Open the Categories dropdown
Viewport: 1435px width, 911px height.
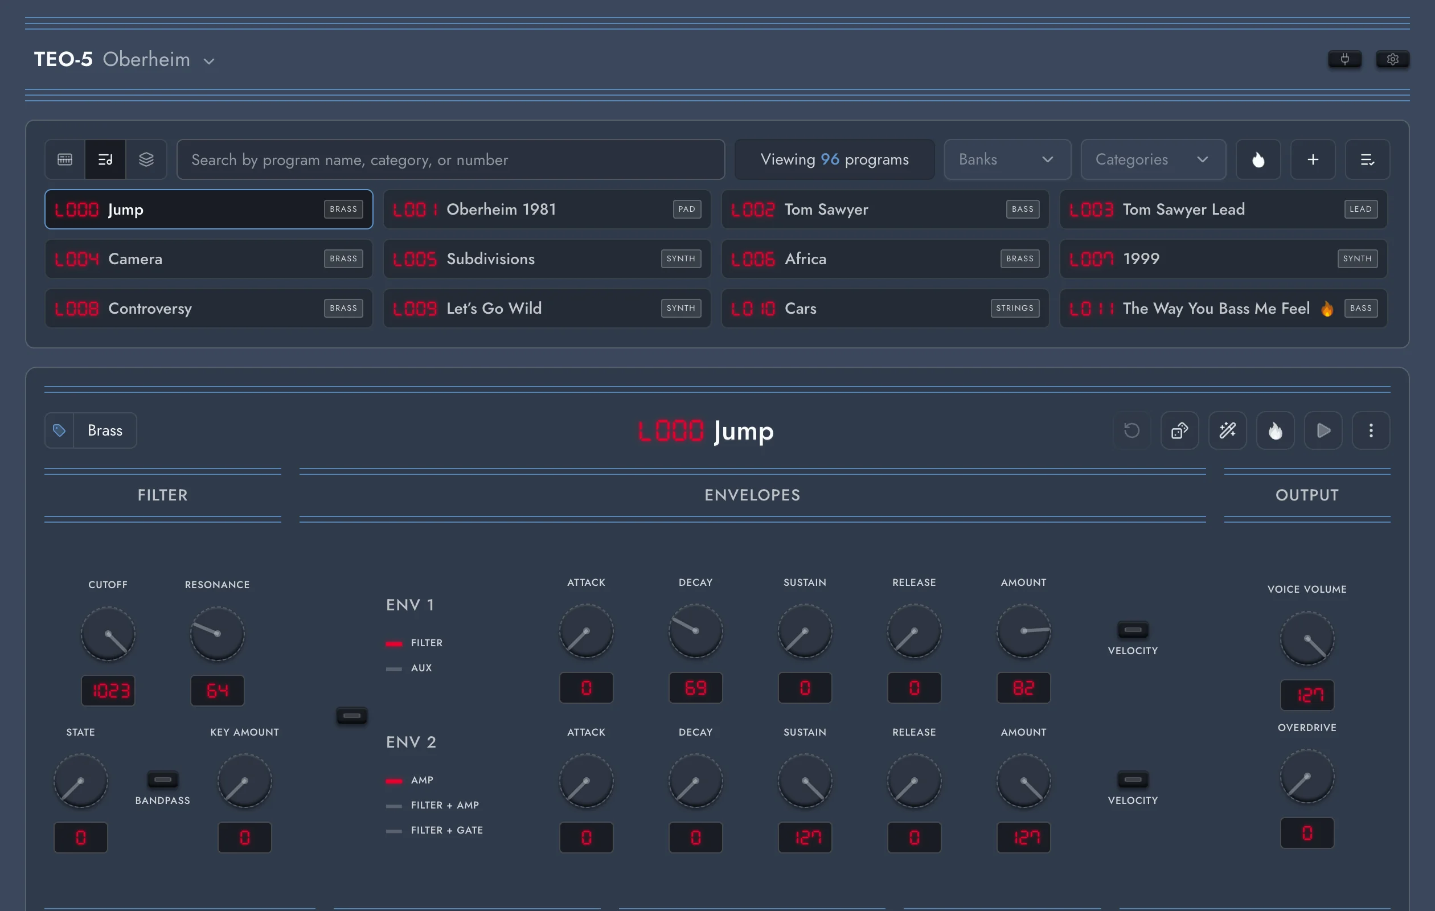click(1153, 159)
